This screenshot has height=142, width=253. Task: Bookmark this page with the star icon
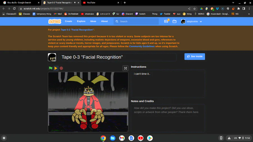[x=195, y=9]
